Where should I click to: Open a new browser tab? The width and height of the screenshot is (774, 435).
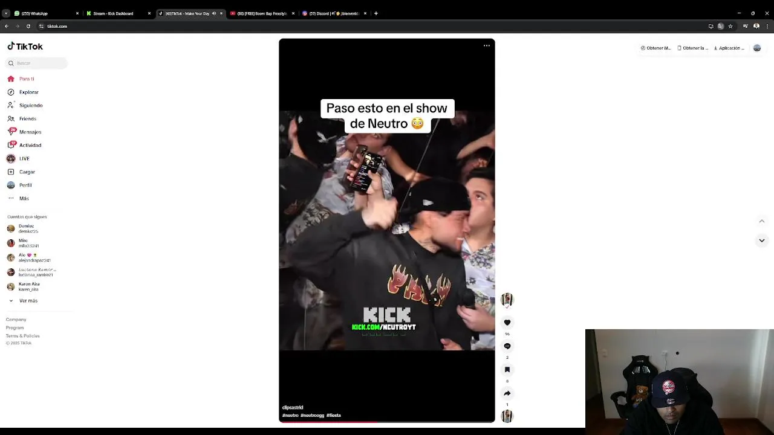[376, 13]
